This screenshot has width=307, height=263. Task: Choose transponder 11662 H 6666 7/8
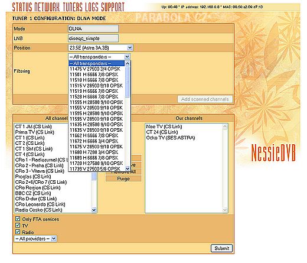(96, 135)
